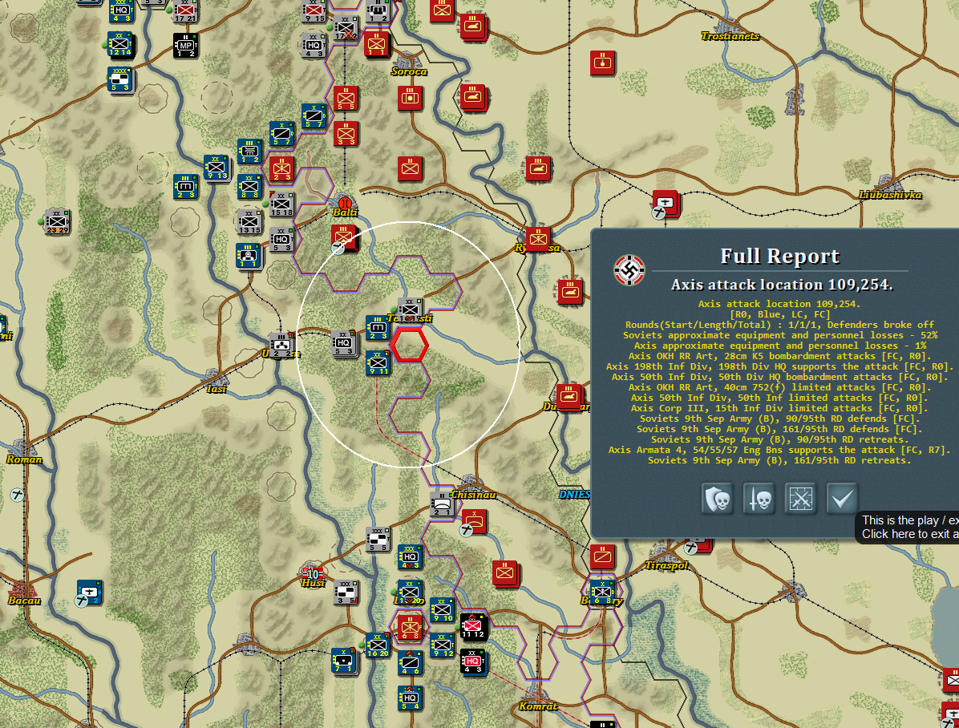Click the crossed-swords battle site button
Viewport: 959px width, 728px height.
click(800, 499)
